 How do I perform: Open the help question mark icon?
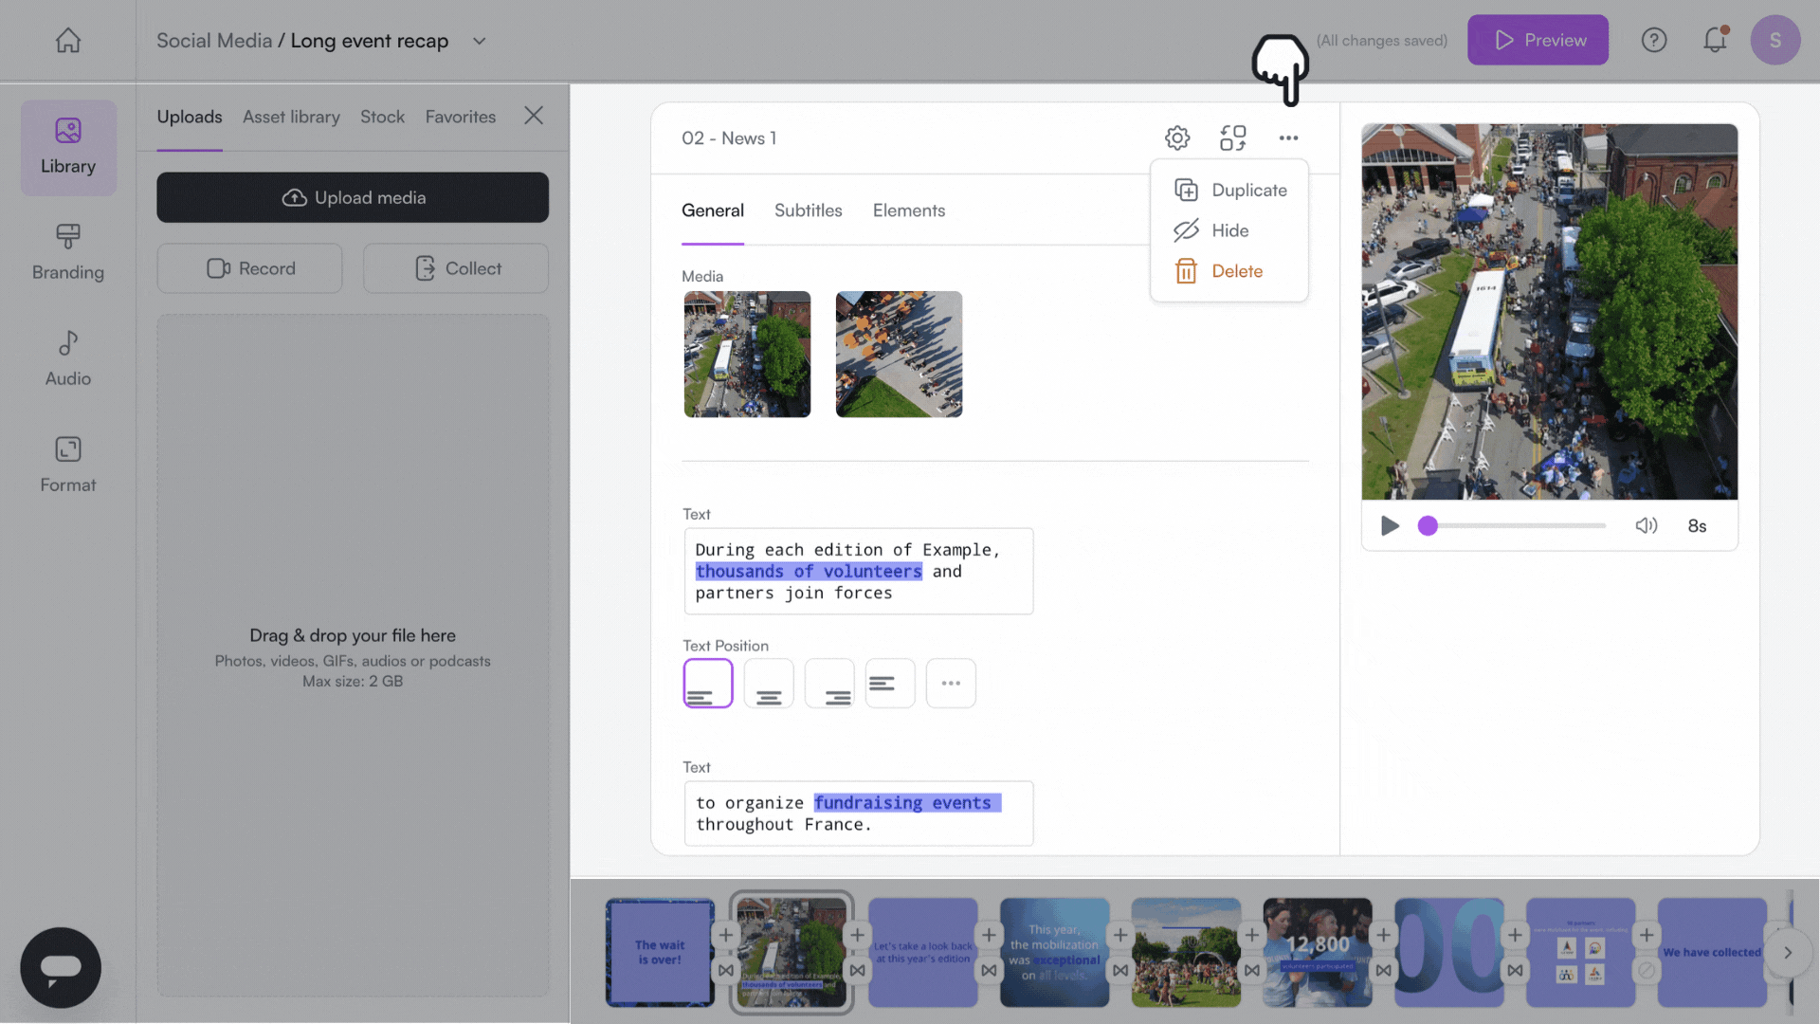(1654, 40)
